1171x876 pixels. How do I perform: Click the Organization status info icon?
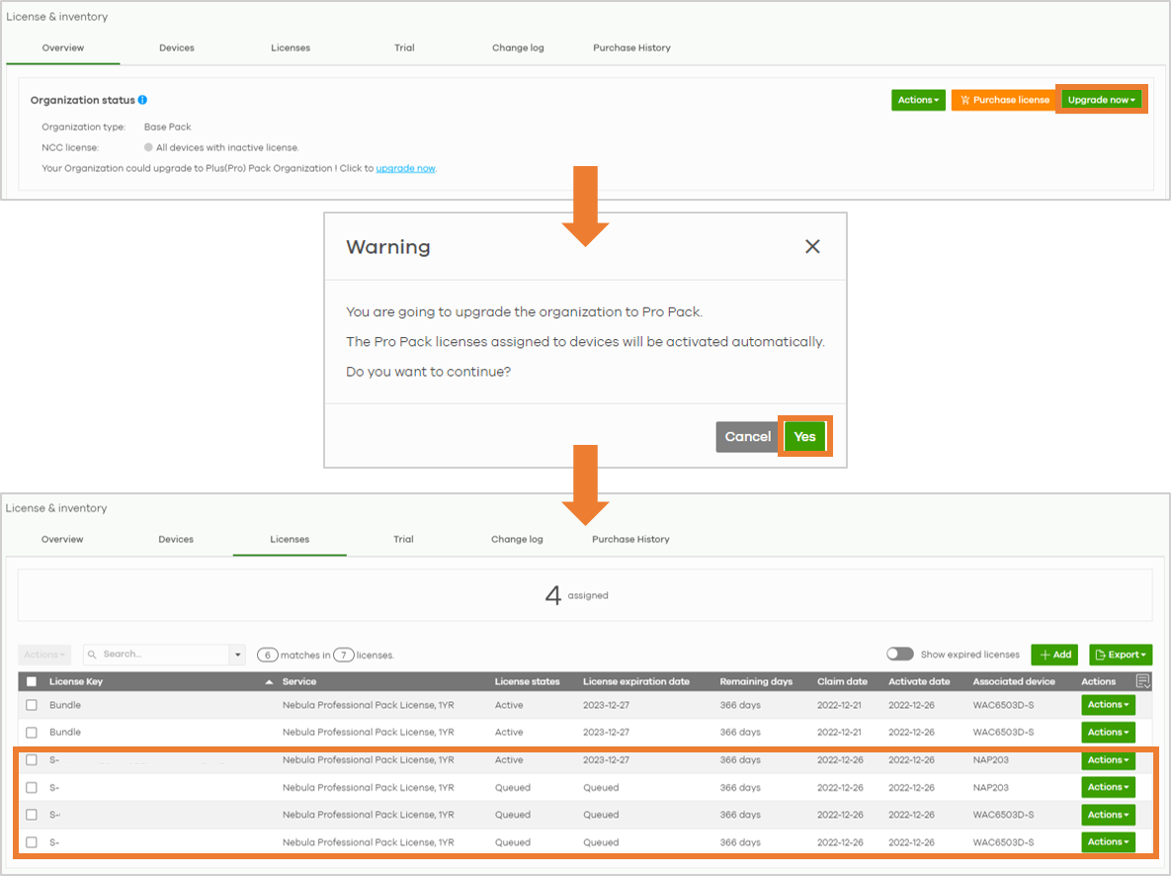tap(142, 100)
